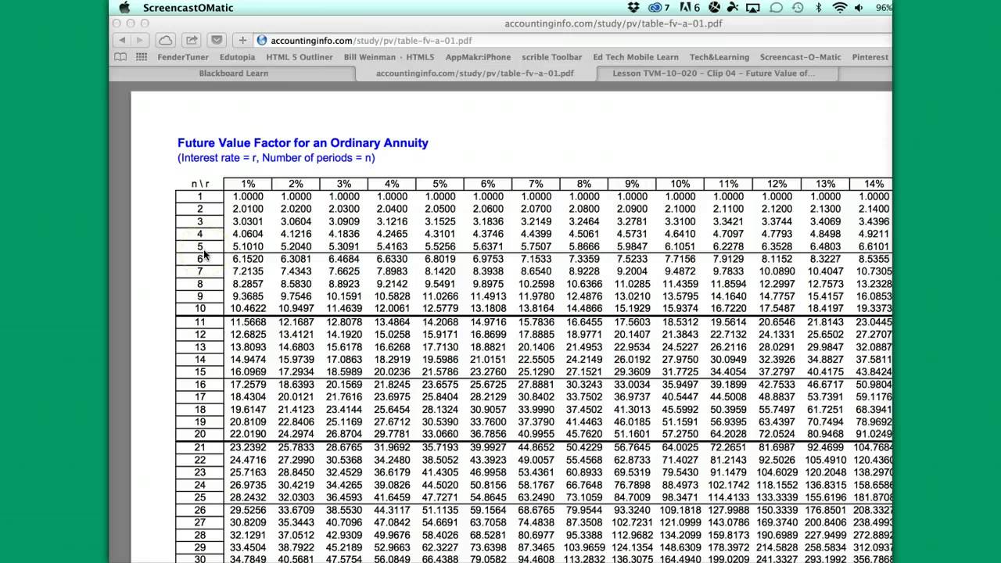Click the address bar URL field
Image resolution: width=1001 pixels, height=563 pixels.
571,40
